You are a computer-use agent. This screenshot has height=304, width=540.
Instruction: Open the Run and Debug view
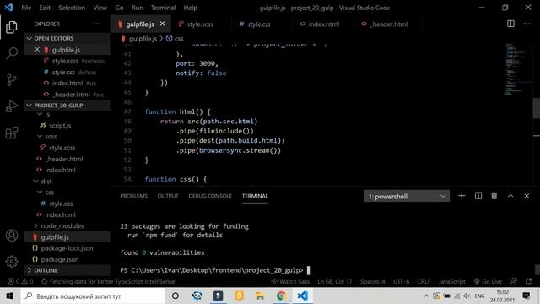(11, 106)
